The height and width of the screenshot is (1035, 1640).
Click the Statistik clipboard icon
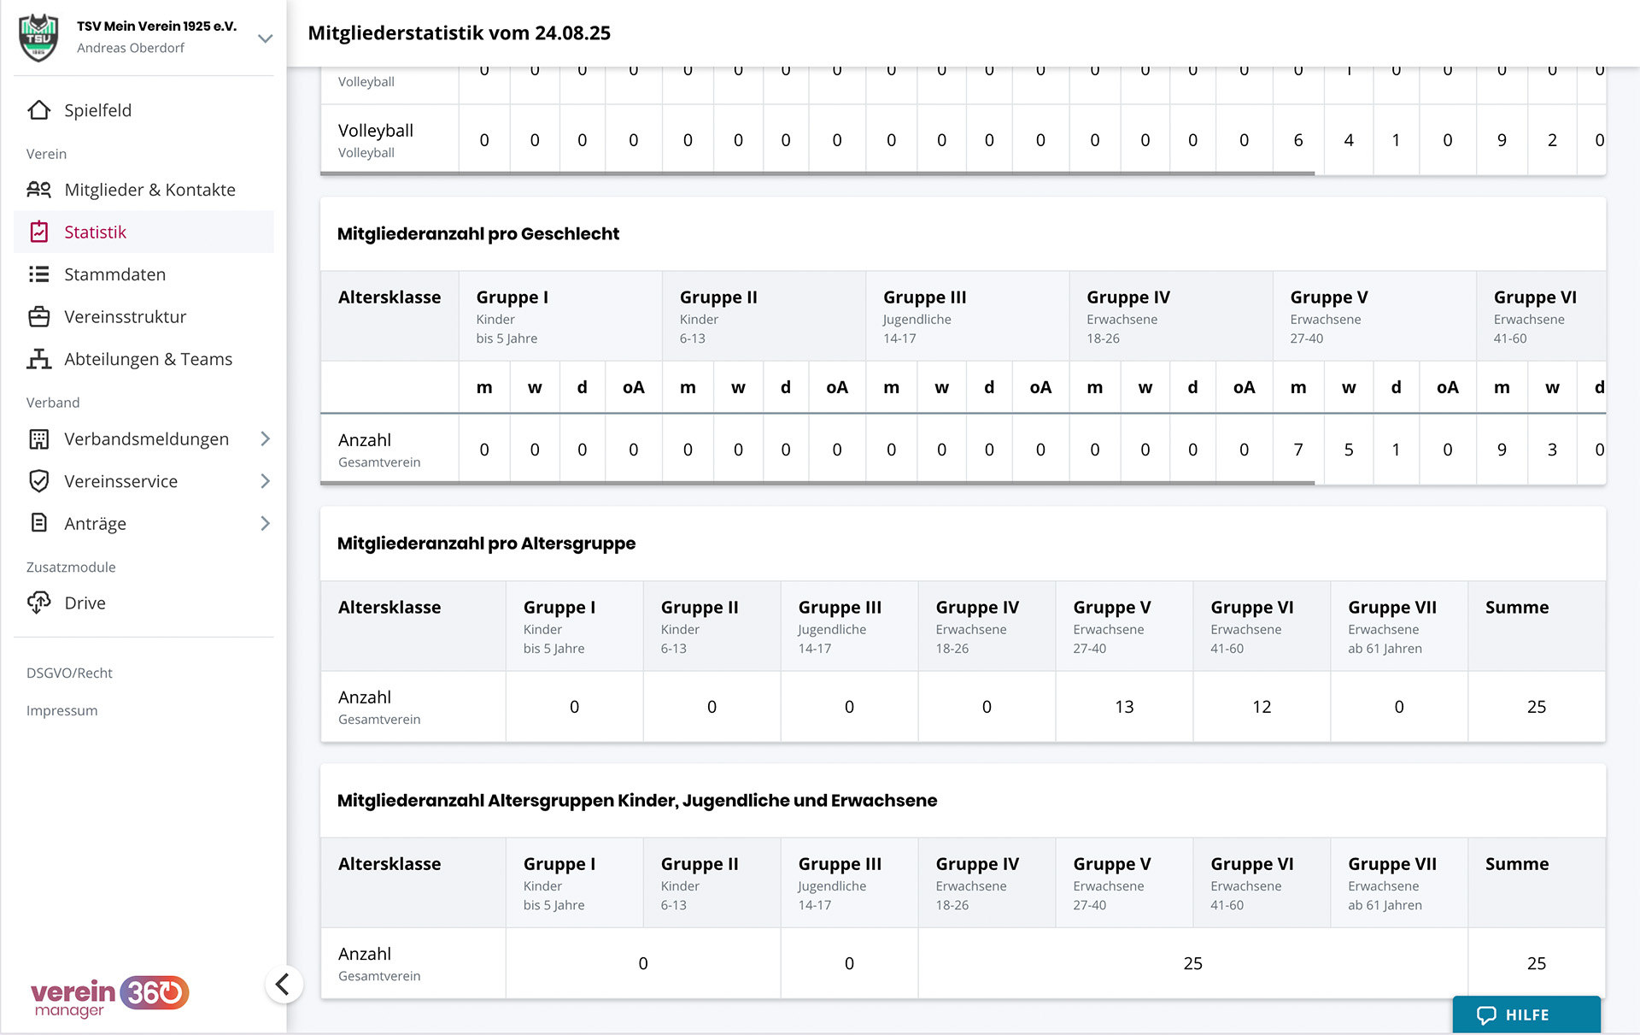(x=39, y=232)
